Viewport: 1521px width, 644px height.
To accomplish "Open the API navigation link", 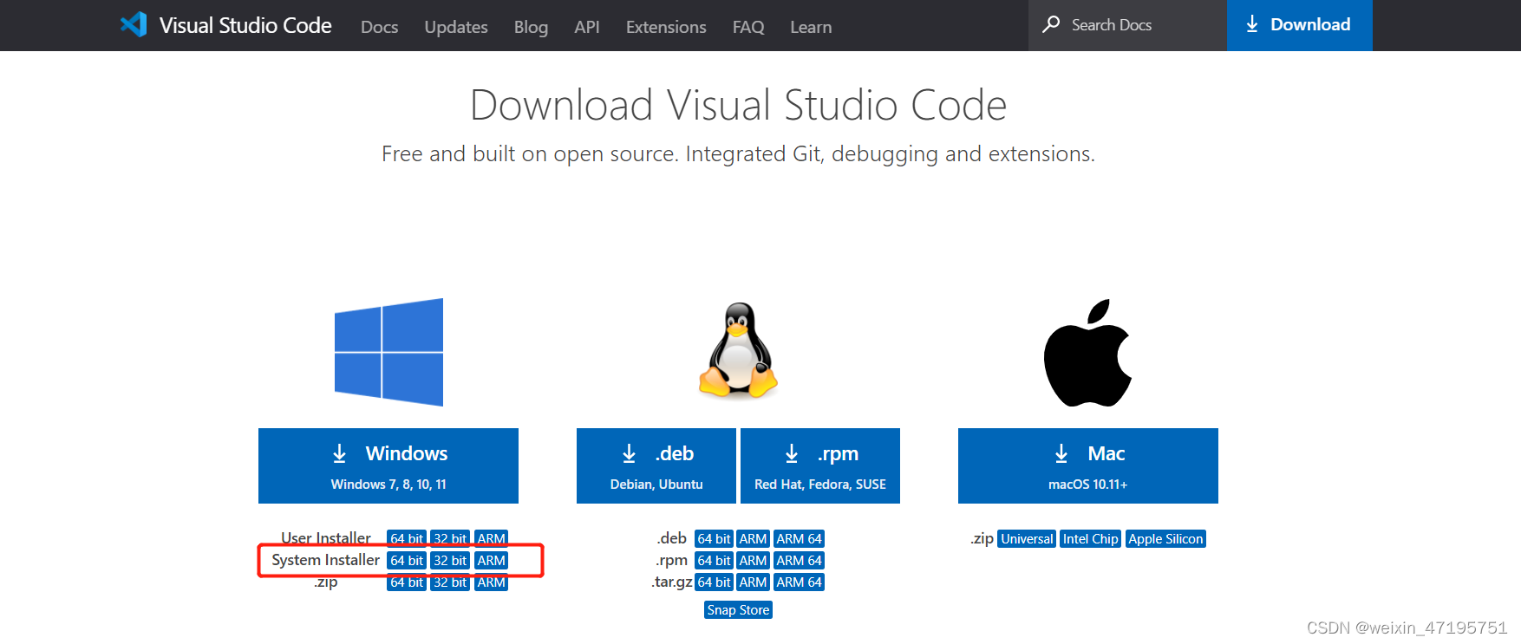I will click(x=587, y=27).
